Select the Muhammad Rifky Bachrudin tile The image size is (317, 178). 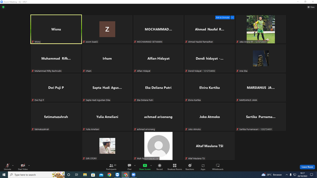click(x=56, y=58)
